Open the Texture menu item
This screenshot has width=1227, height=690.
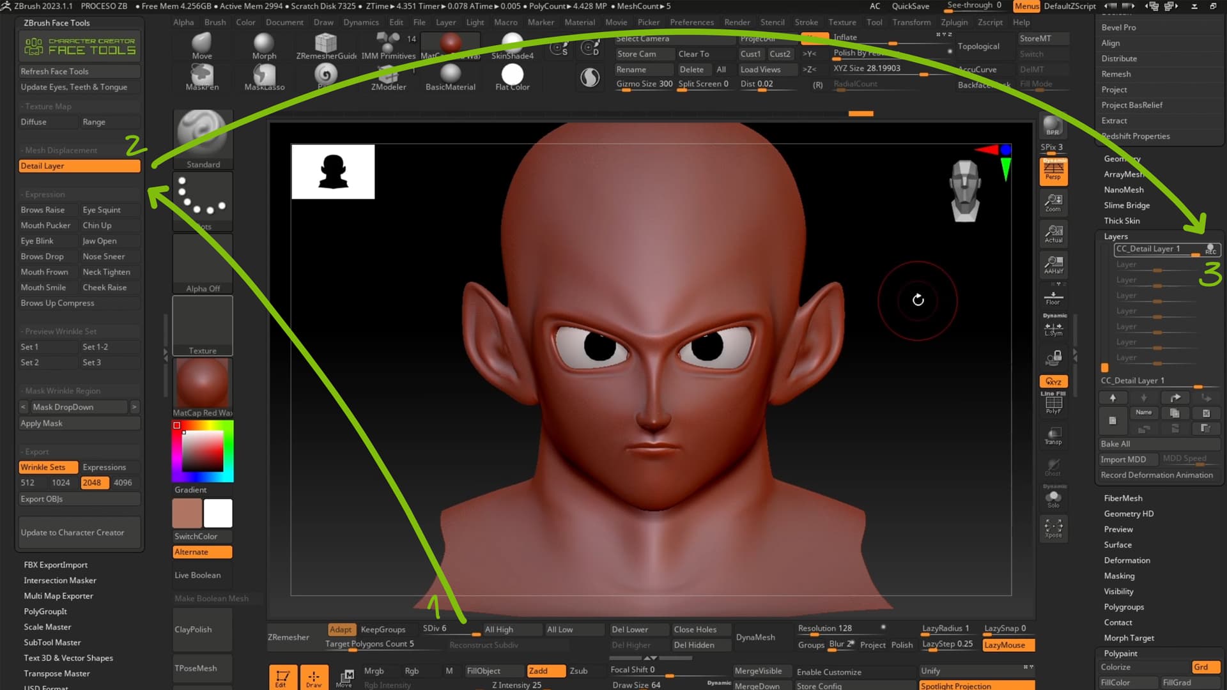841,21
